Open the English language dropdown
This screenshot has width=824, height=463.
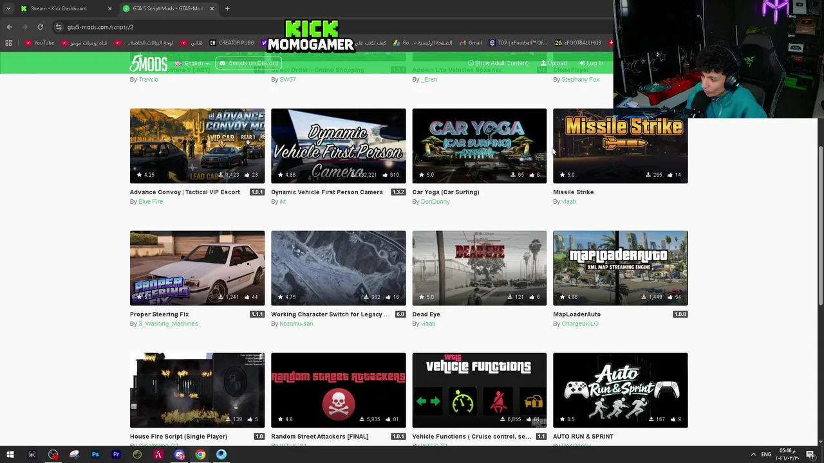pos(193,63)
